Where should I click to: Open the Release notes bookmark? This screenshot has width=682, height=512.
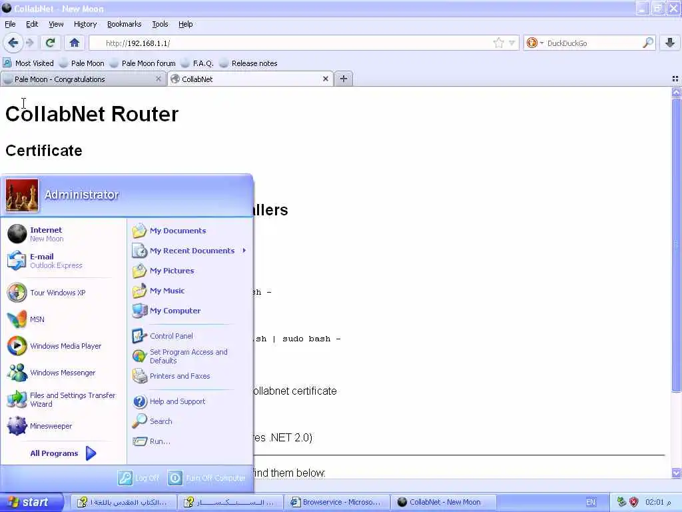point(248,63)
